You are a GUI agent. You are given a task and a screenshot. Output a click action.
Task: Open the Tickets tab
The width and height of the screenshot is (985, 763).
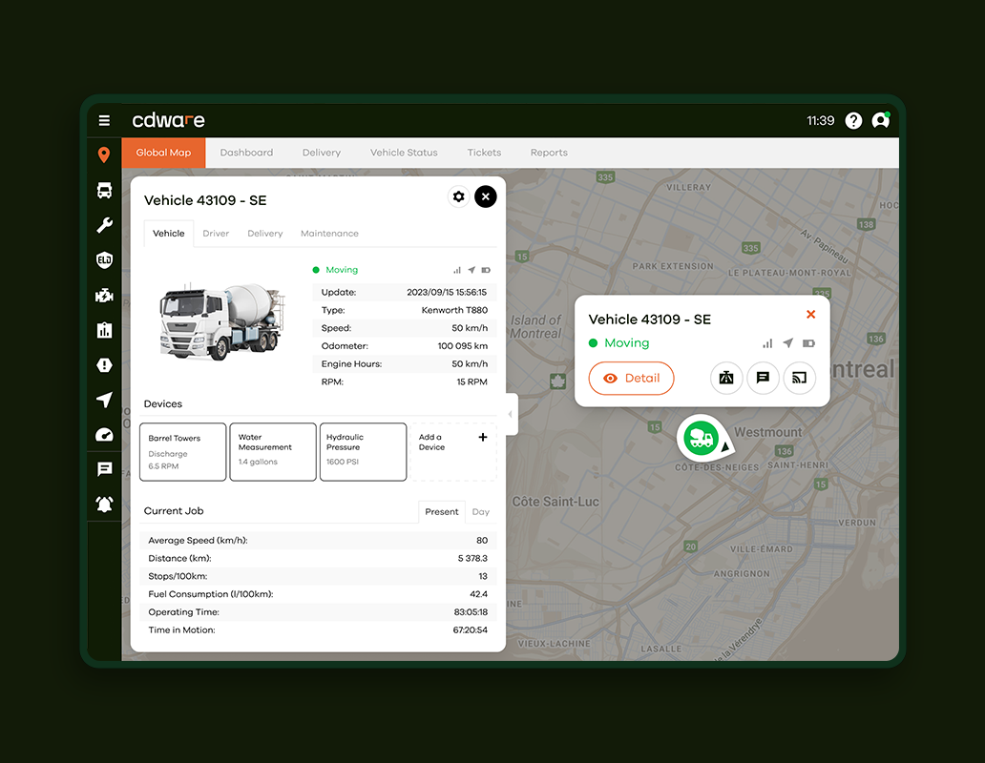point(484,153)
